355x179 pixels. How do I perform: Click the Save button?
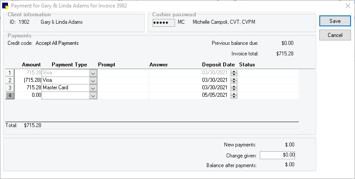click(x=335, y=21)
